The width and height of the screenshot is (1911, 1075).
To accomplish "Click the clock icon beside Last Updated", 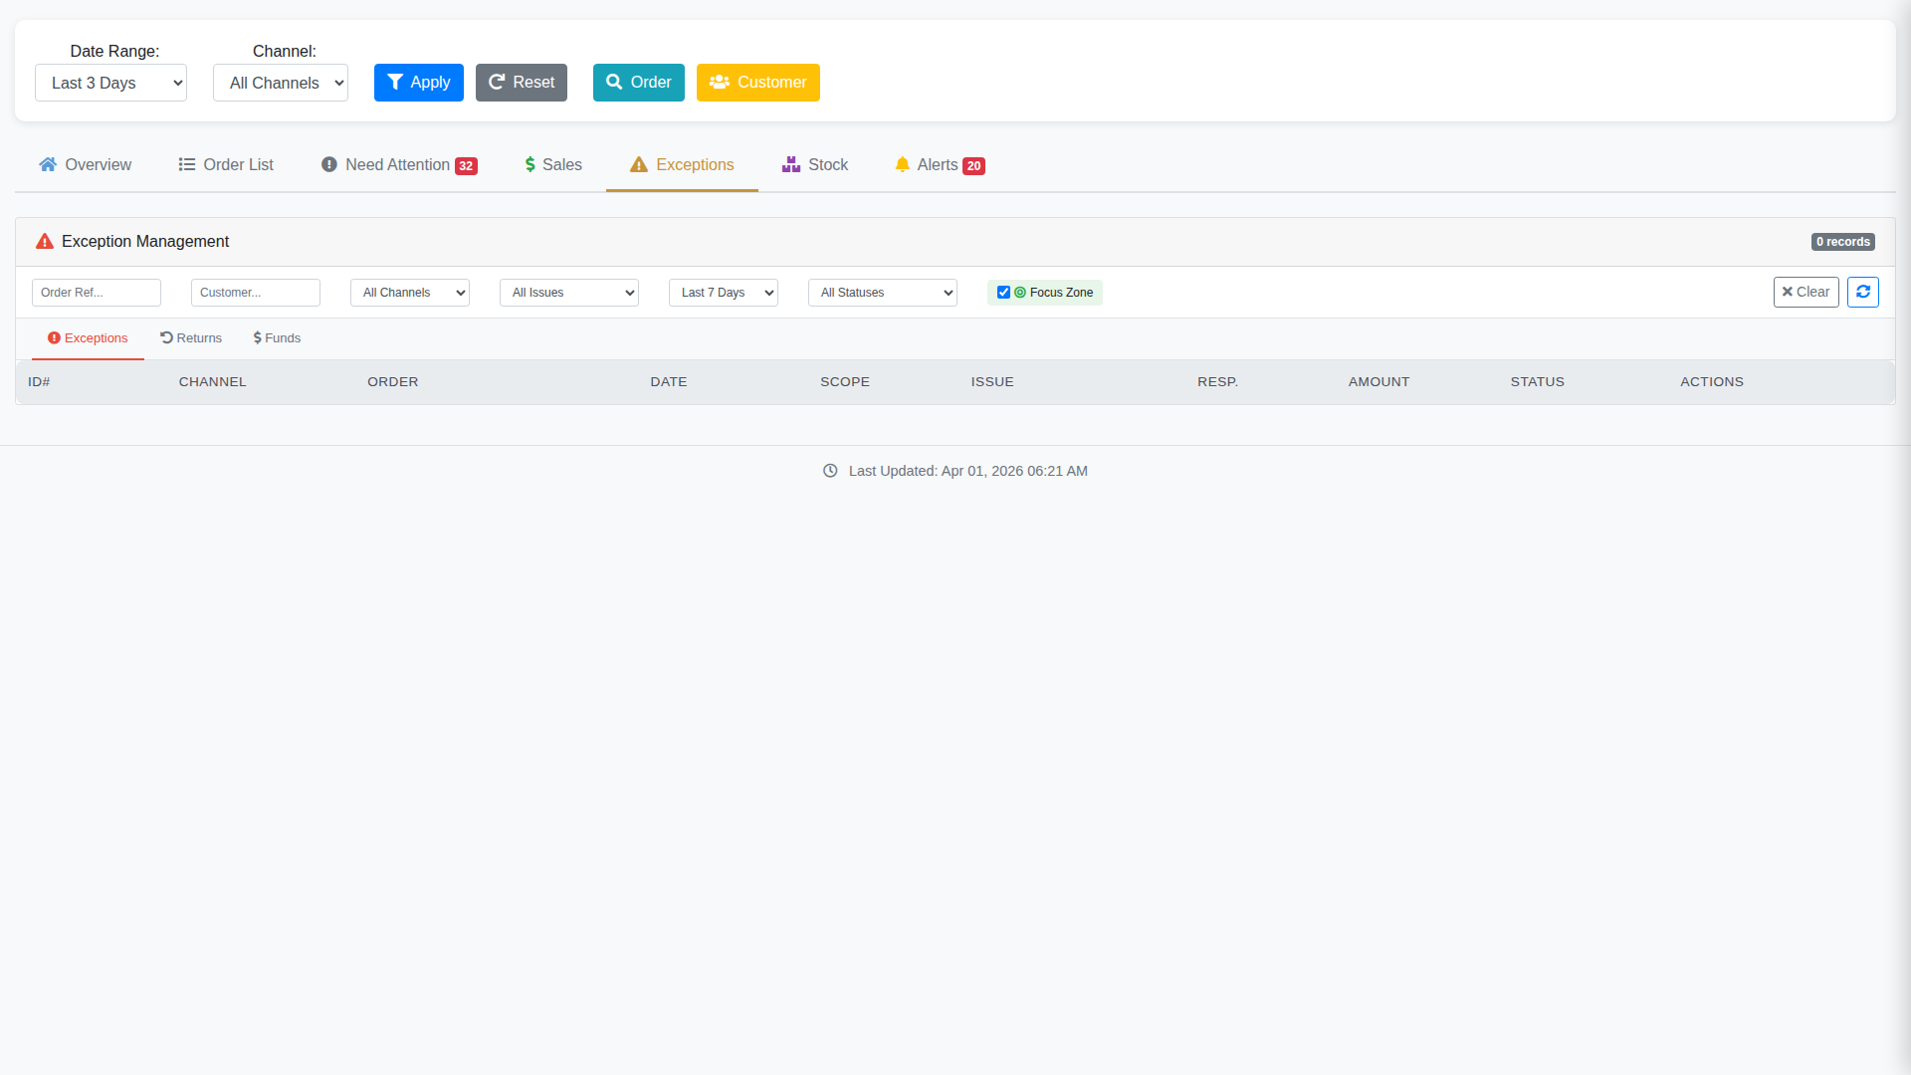I will tap(831, 471).
